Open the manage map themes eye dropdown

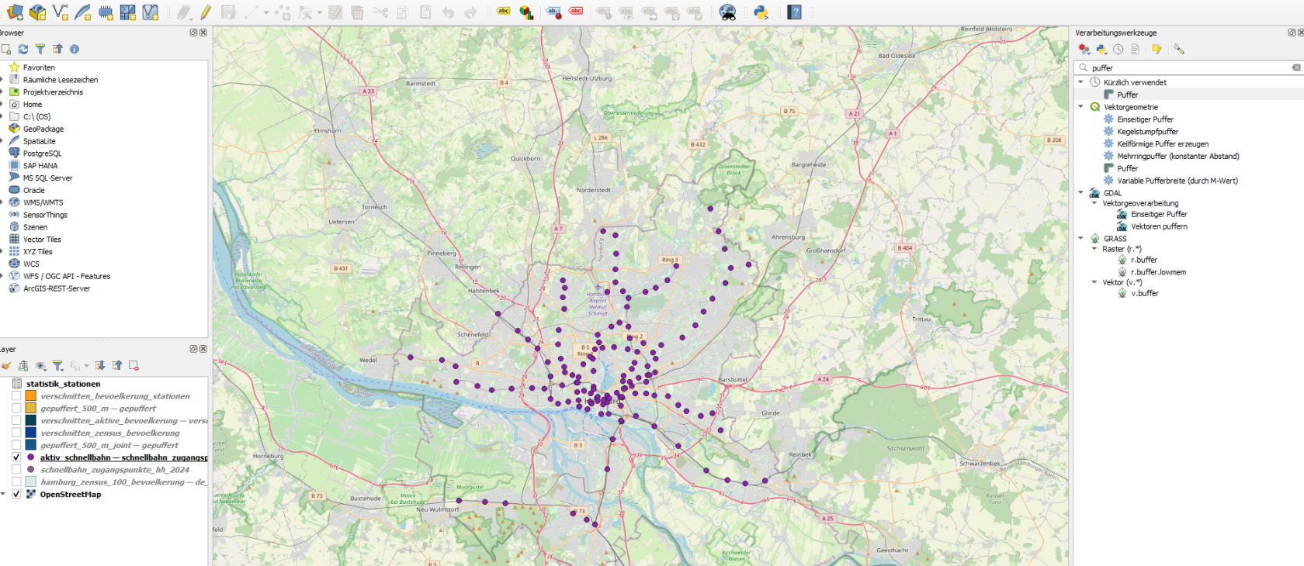(x=41, y=365)
